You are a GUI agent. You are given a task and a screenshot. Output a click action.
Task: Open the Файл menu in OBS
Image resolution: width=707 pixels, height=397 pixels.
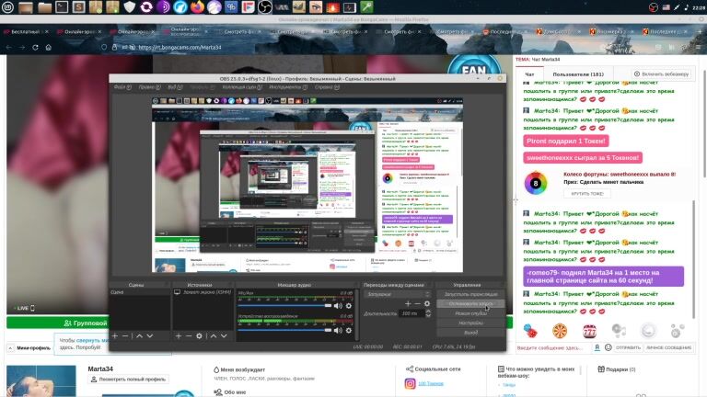[119, 87]
